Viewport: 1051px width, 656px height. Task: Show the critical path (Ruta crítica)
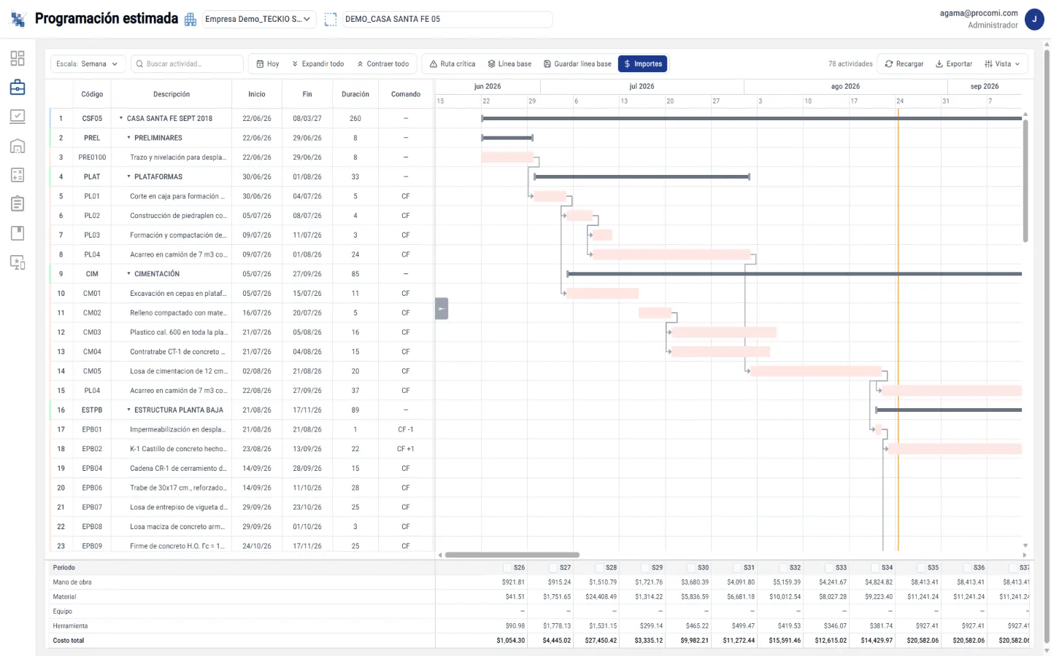click(x=453, y=64)
